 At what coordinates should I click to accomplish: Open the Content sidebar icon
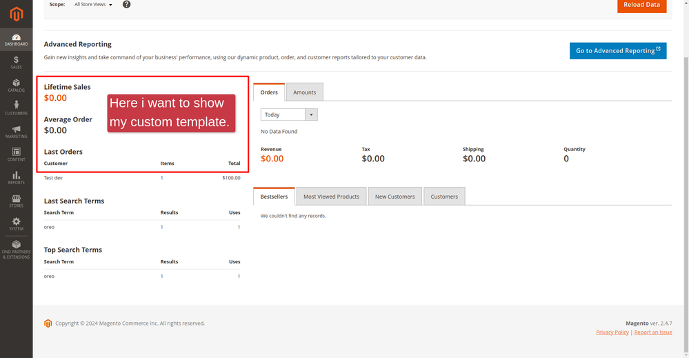(16, 155)
